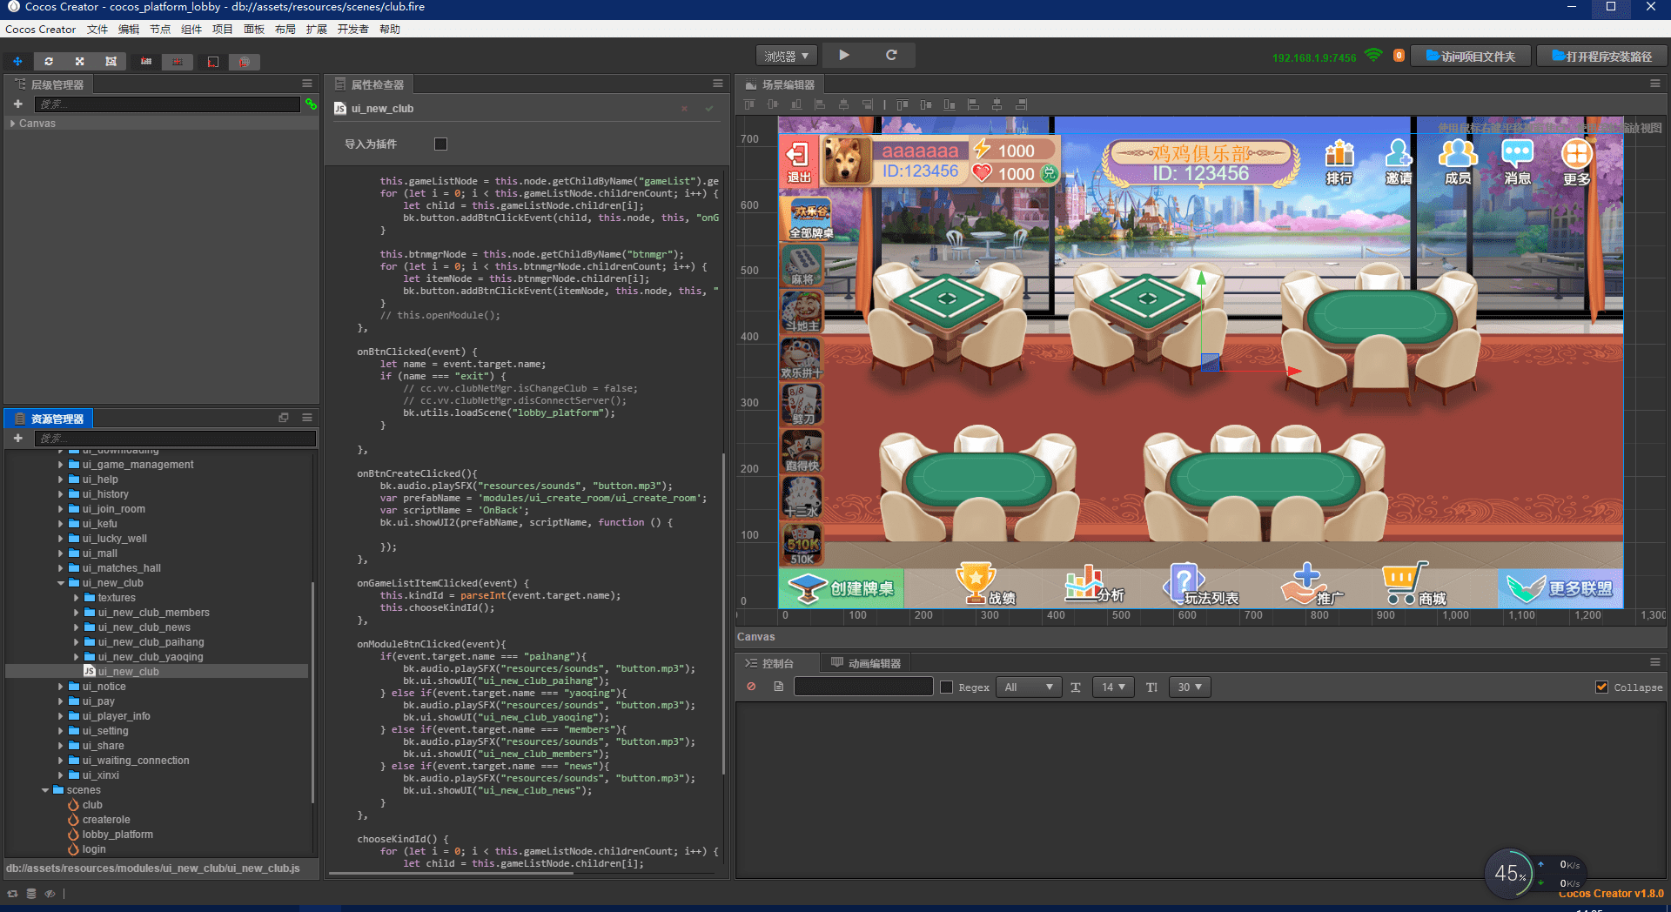Select the club scene in assets
This screenshot has width=1671, height=912.
click(x=92, y=805)
